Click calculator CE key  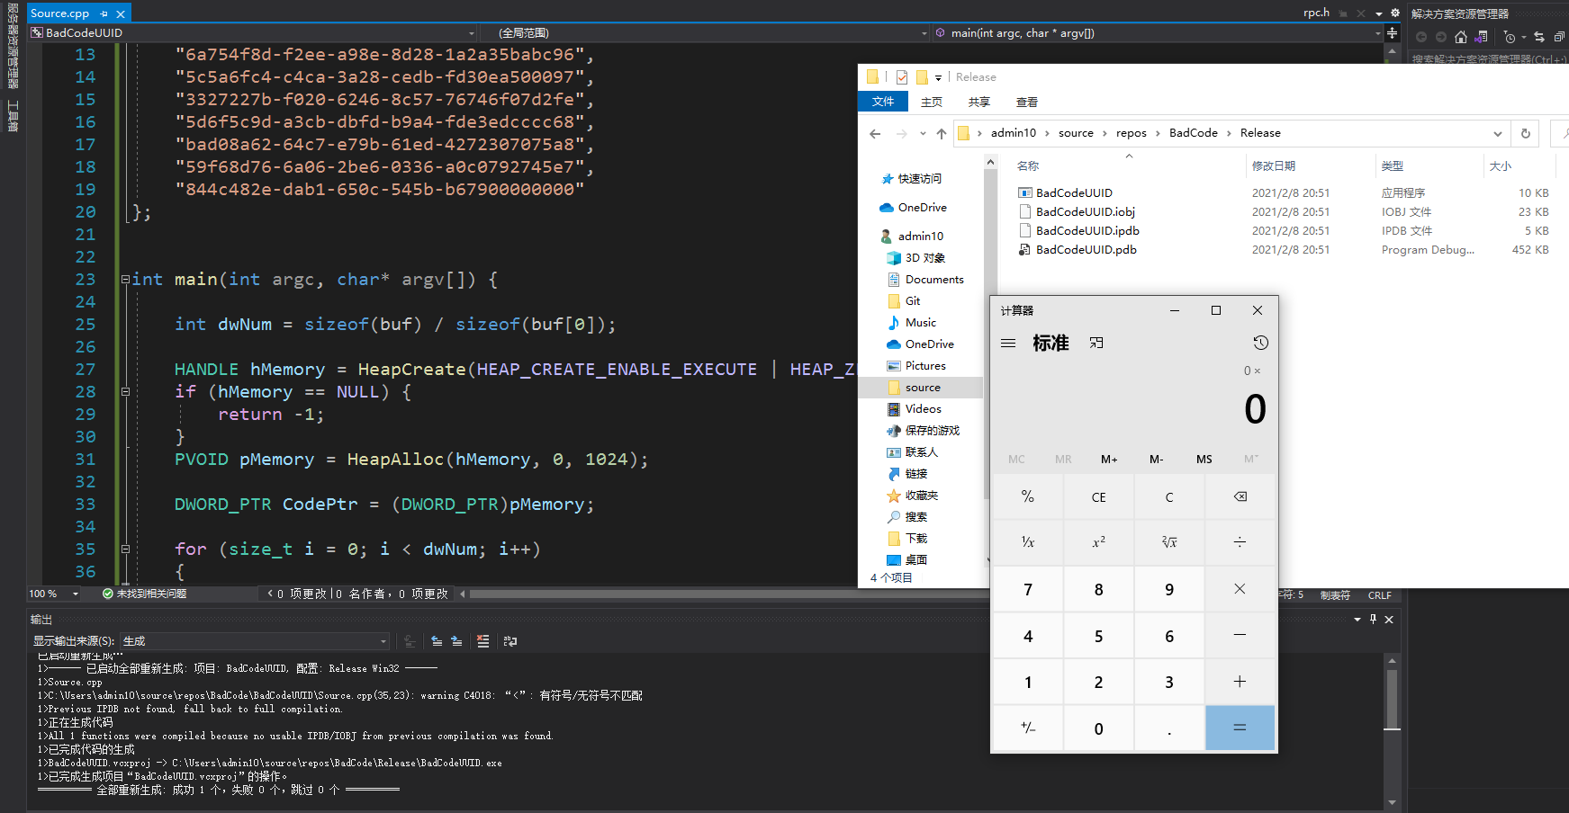1098,496
